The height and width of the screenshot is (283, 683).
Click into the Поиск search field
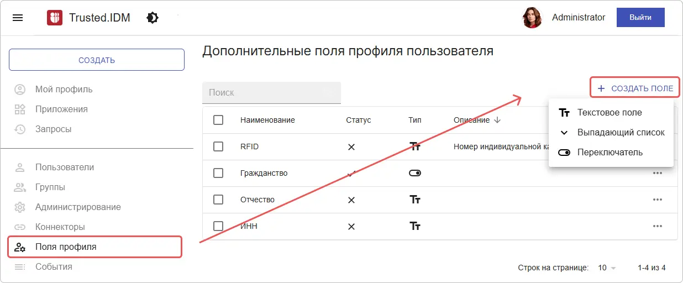271,93
